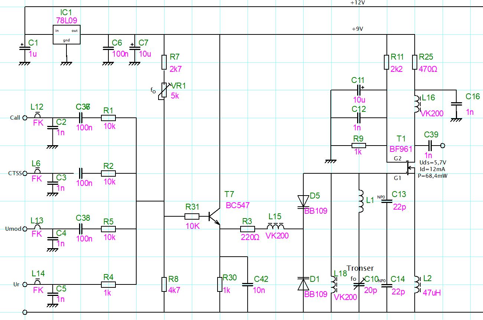Click capacitor C42 10n symbol
The image size is (483, 320).
[248, 284]
